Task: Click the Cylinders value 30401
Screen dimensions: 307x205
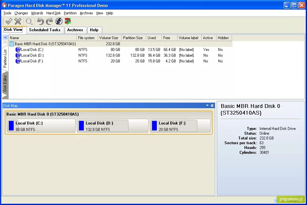Action: (x=264, y=152)
